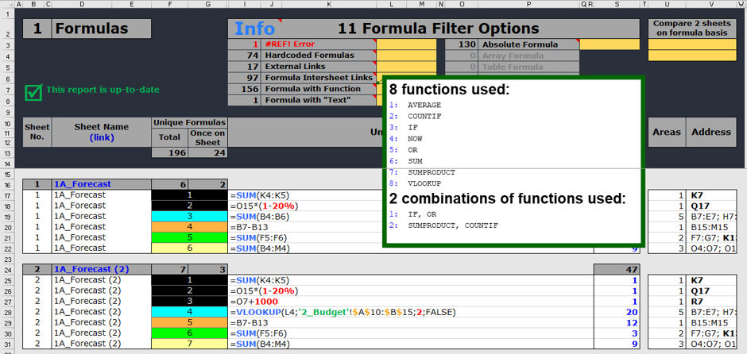Click cyan formula cell 3 in 1A_Forecast
Screen dimensions: 747x354
(x=189, y=216)
